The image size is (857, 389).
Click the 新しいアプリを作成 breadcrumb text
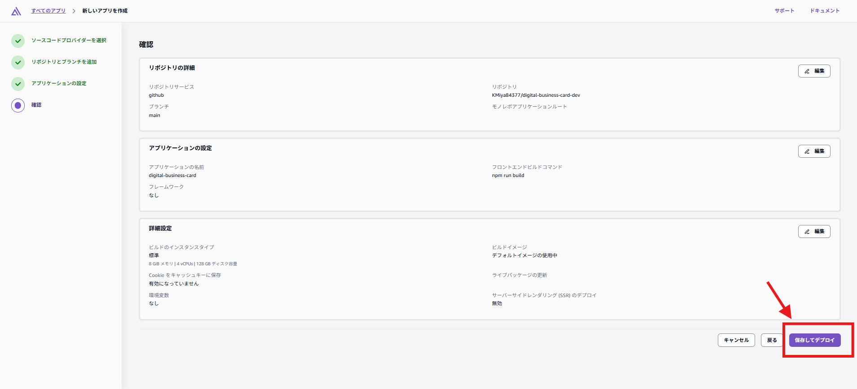[105, 11]
